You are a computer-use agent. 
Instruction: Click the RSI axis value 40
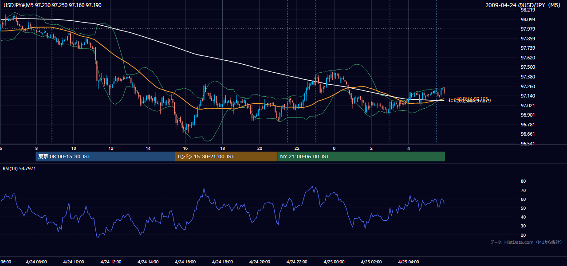click(x=523, y=217)
